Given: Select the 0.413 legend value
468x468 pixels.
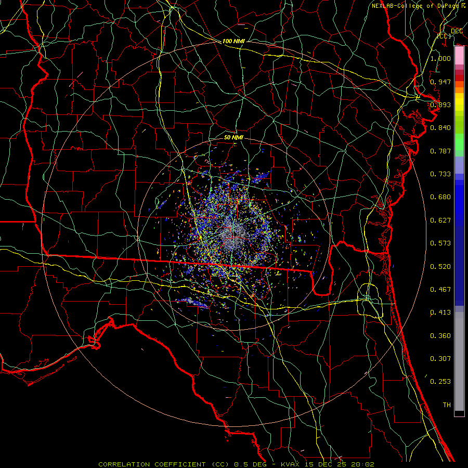Looking at the screenshot, I should coord(440,313).
